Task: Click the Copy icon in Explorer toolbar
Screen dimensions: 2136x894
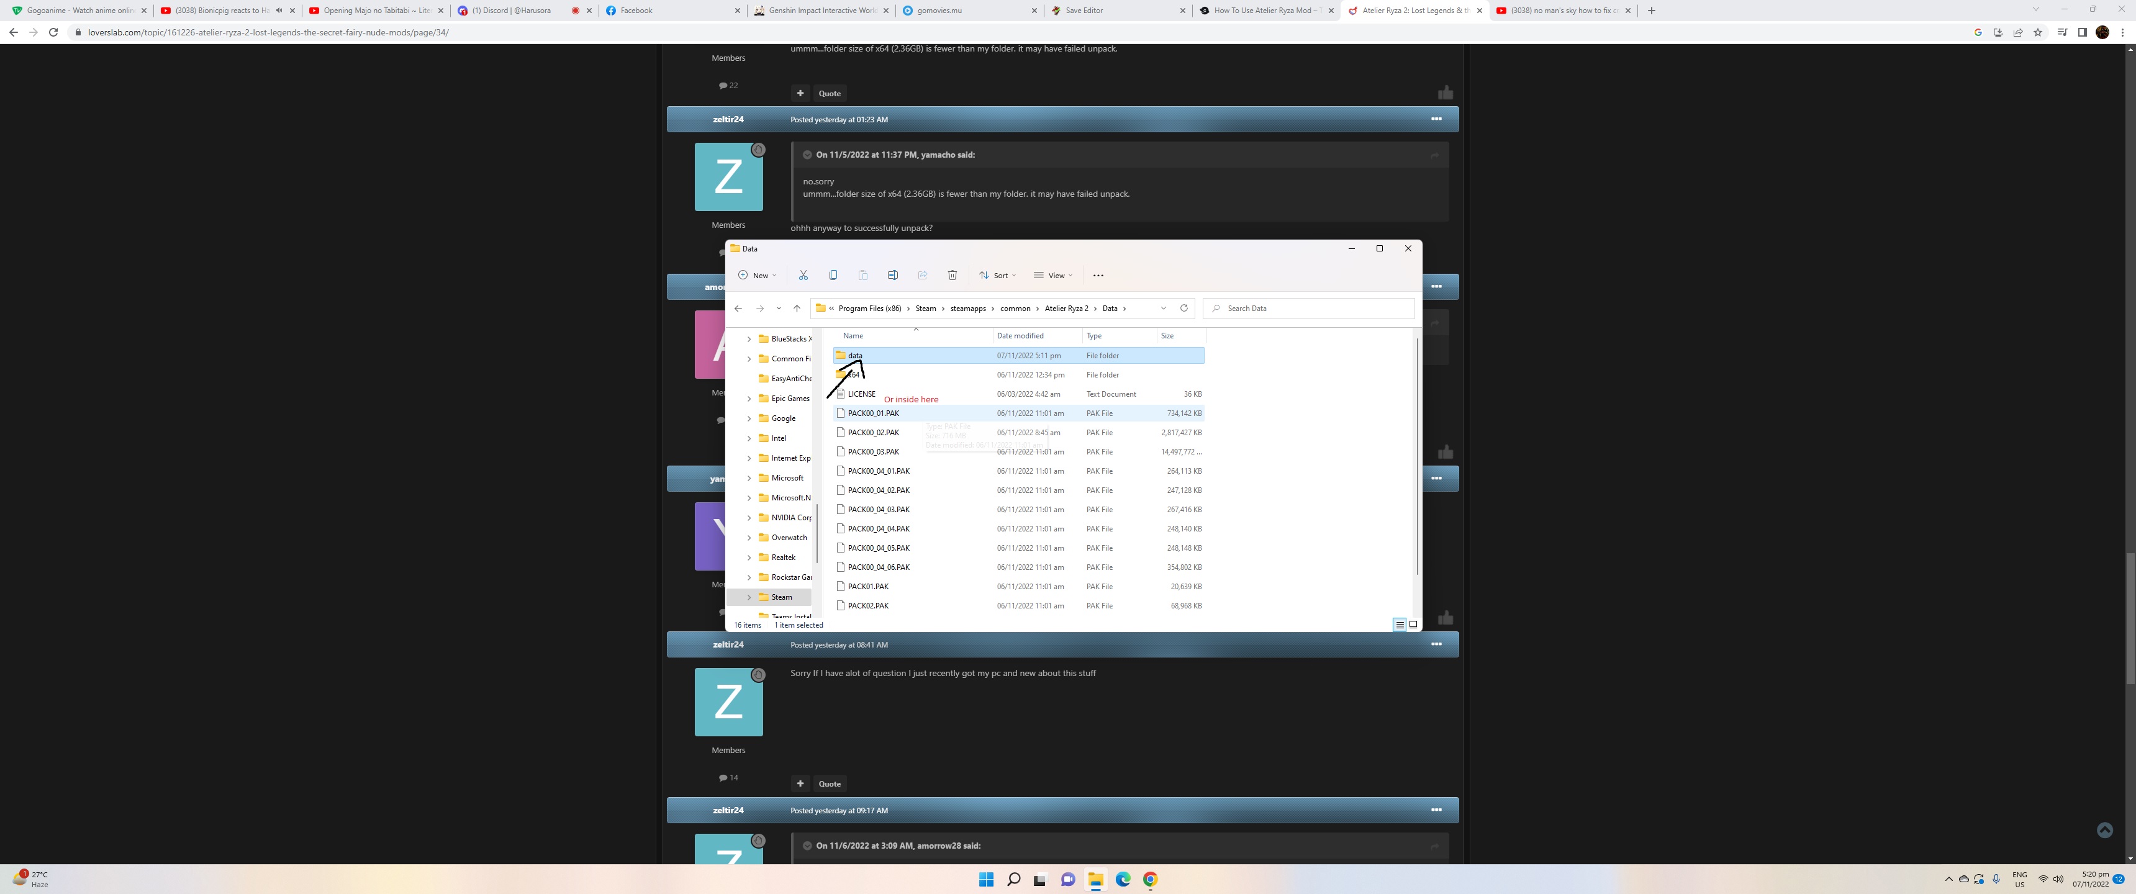Action: (x=833, y=275)
